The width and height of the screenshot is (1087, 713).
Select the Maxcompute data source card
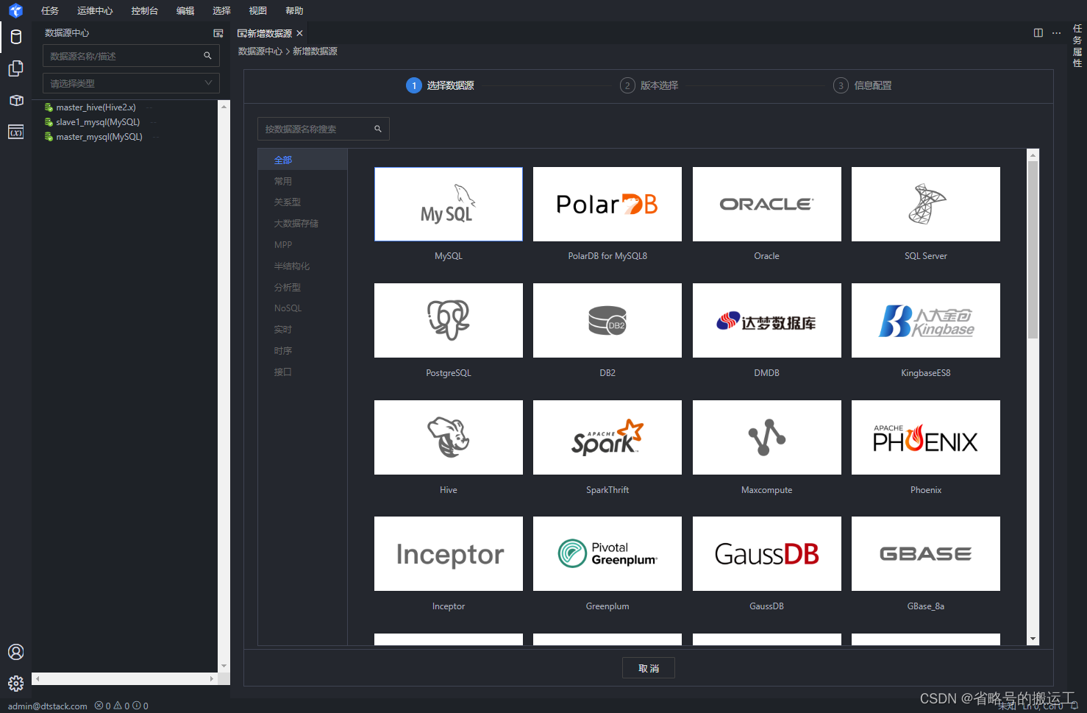tap(766, 437)
